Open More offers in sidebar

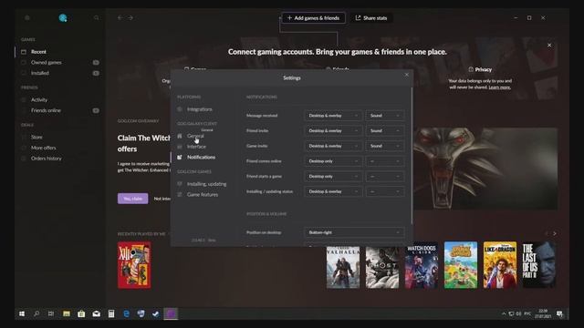(x=43, y=148)
